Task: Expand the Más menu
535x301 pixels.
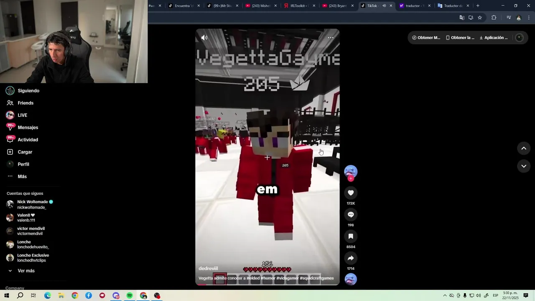Action: [22, 176]
